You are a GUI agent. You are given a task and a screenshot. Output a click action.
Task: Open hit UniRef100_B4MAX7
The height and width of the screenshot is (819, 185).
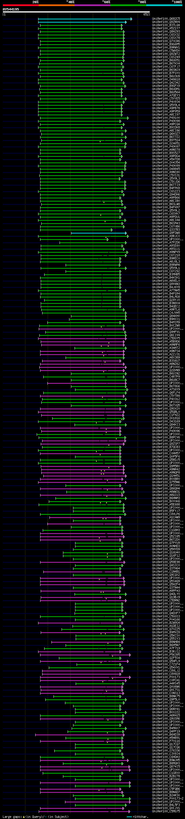(166, 728)
